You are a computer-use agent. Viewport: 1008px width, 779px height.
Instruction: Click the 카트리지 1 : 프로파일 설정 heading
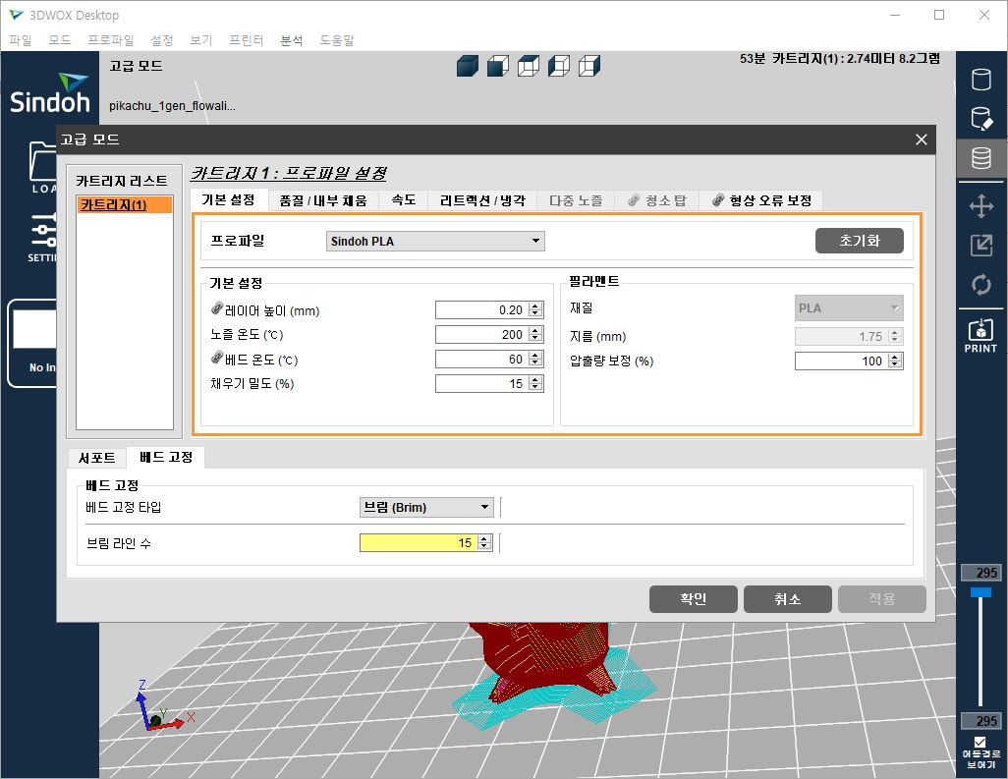point(289,174)
